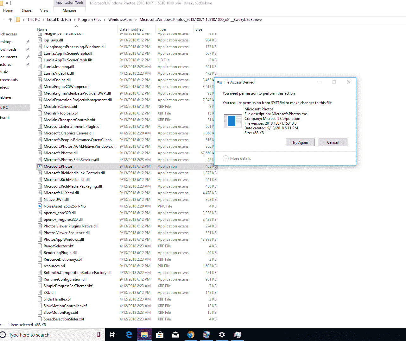This screenshot has width=406, height=341.
Task: Select the Application Tools contextual tab
Action: [70, 3]
